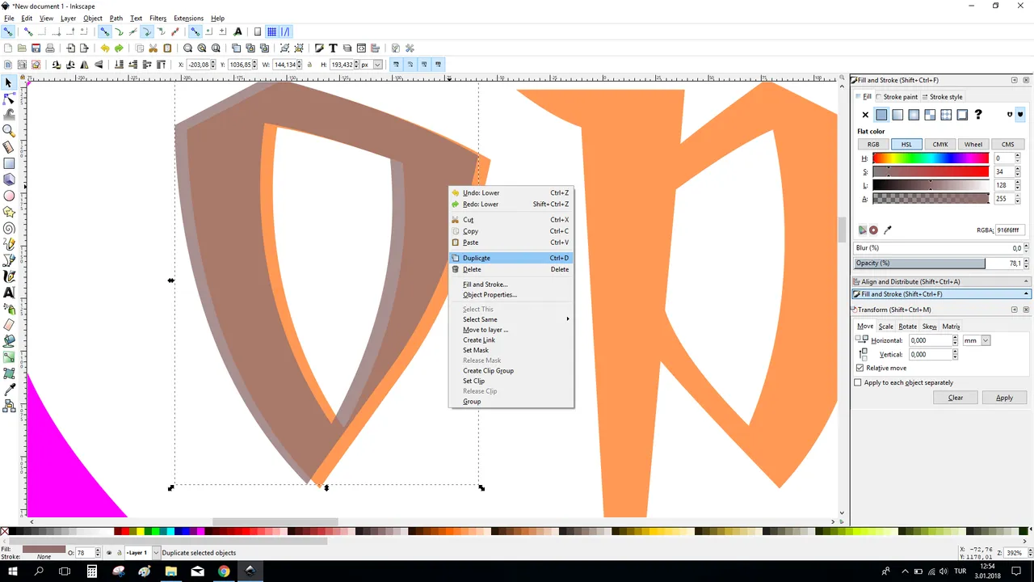This screenshot has height=582, width=1034.
Task: Increase Opacity percent stepper
Action: click(x=1026, y=260)
